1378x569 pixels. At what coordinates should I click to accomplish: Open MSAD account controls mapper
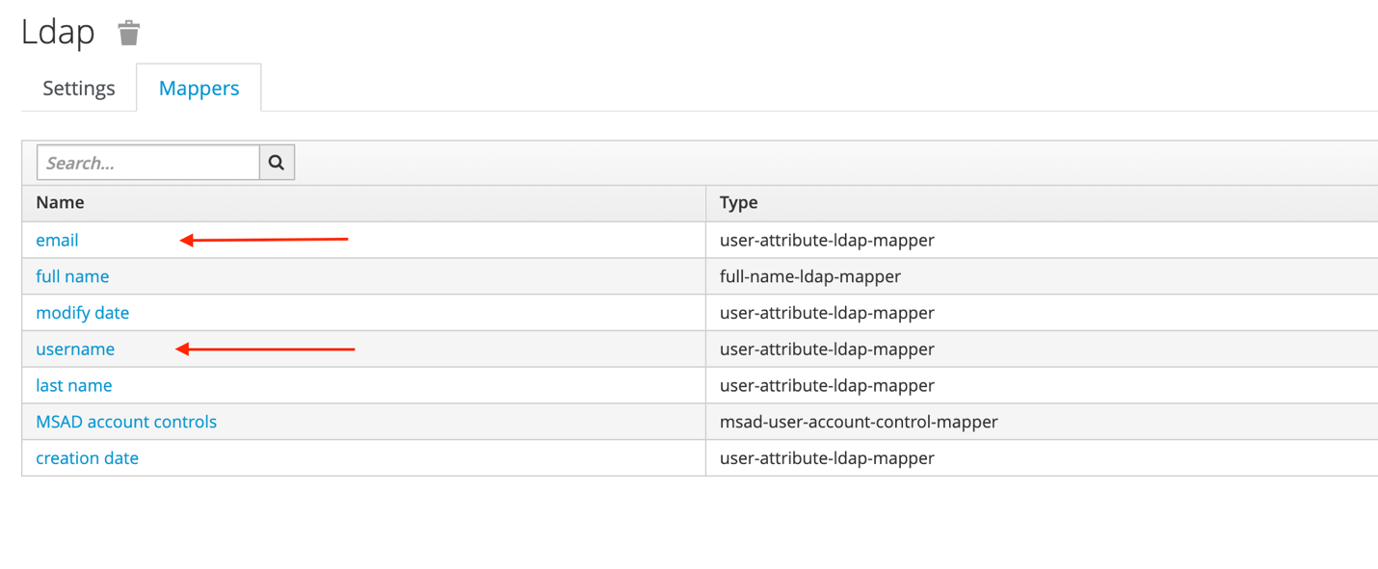[126, 422]
